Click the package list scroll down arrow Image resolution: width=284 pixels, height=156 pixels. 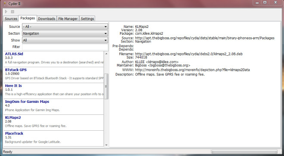coord(106,145)
